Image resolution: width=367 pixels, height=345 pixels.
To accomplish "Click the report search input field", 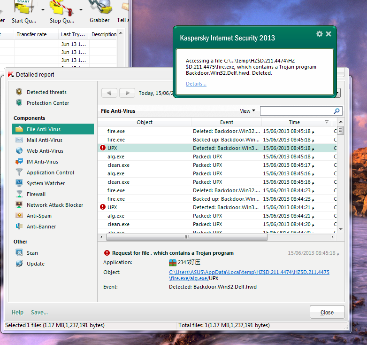I will click(296, 111).
